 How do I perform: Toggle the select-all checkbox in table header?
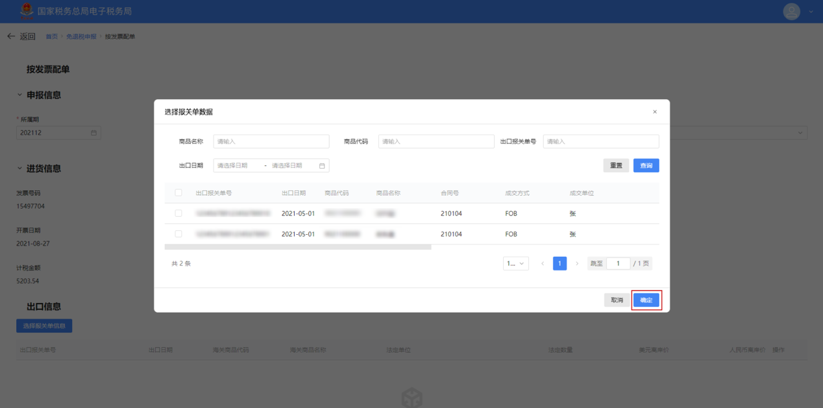coord(178,193)
